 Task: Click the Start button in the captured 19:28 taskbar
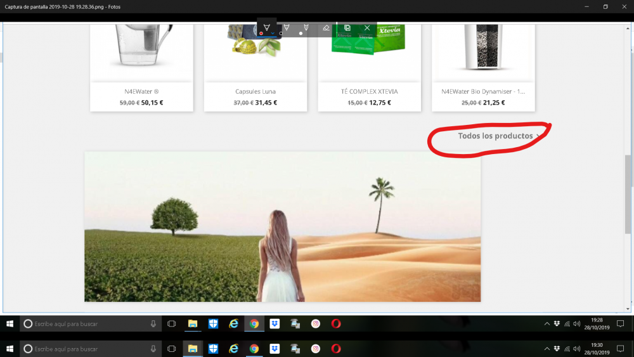point(10,323)
